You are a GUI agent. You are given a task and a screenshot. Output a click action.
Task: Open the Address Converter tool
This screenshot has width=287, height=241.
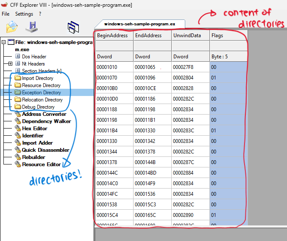point(44,114)
